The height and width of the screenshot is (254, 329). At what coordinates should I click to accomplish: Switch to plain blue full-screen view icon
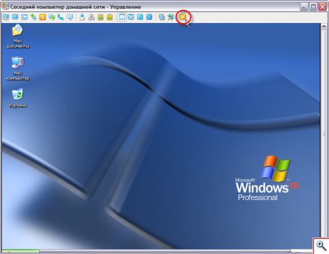[140, 17]
